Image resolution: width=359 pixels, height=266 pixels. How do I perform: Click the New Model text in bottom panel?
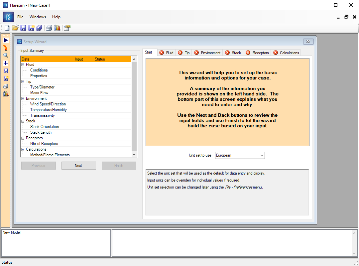coord(11,232)
